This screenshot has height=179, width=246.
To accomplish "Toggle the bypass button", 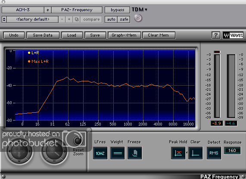I will (x=117, y=10).
